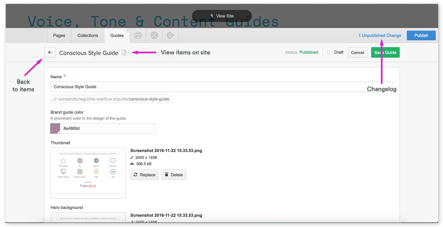Toggle Draft status off for this guide
Screen dimensions: 443x227
tap(329, 52)
